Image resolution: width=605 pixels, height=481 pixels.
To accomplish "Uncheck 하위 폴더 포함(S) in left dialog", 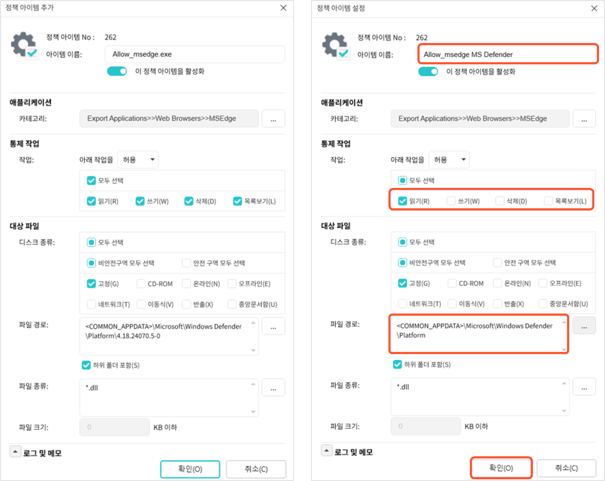I will (x=86, y=365).
